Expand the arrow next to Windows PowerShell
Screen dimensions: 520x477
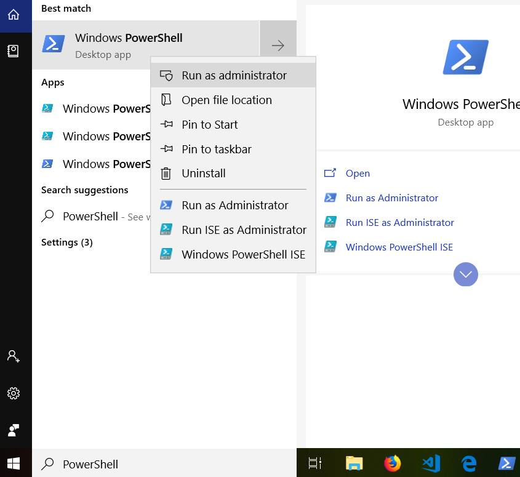click(278, 45)
